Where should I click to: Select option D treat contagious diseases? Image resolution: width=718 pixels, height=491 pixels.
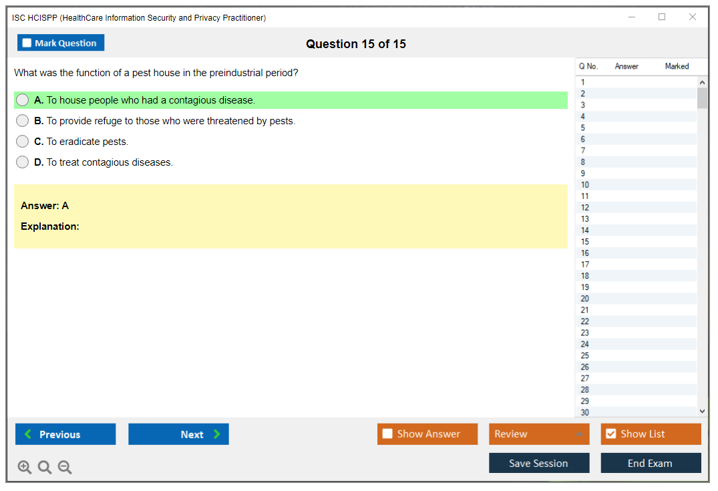point(23,162)
